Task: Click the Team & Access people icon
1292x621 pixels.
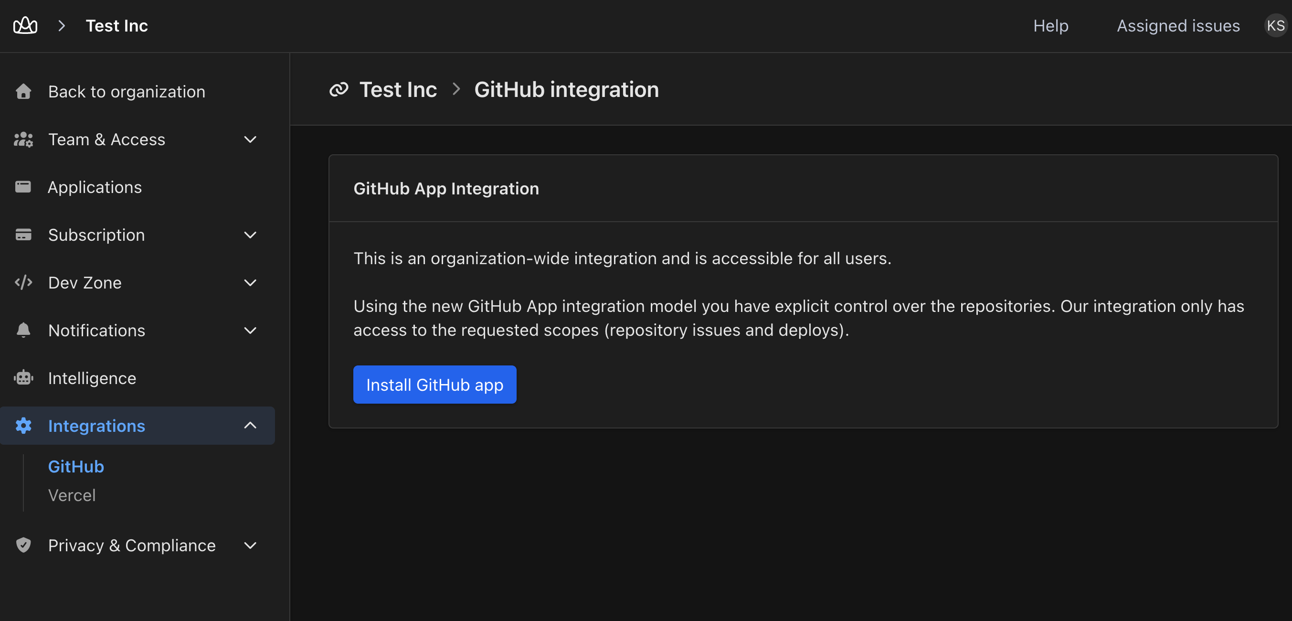Action: click(x=23, y=139)
